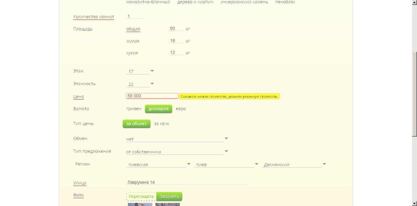417x206 pixels.
Task: Click the "Загрузить" photo upload button
Action: [x=169, y=197]
